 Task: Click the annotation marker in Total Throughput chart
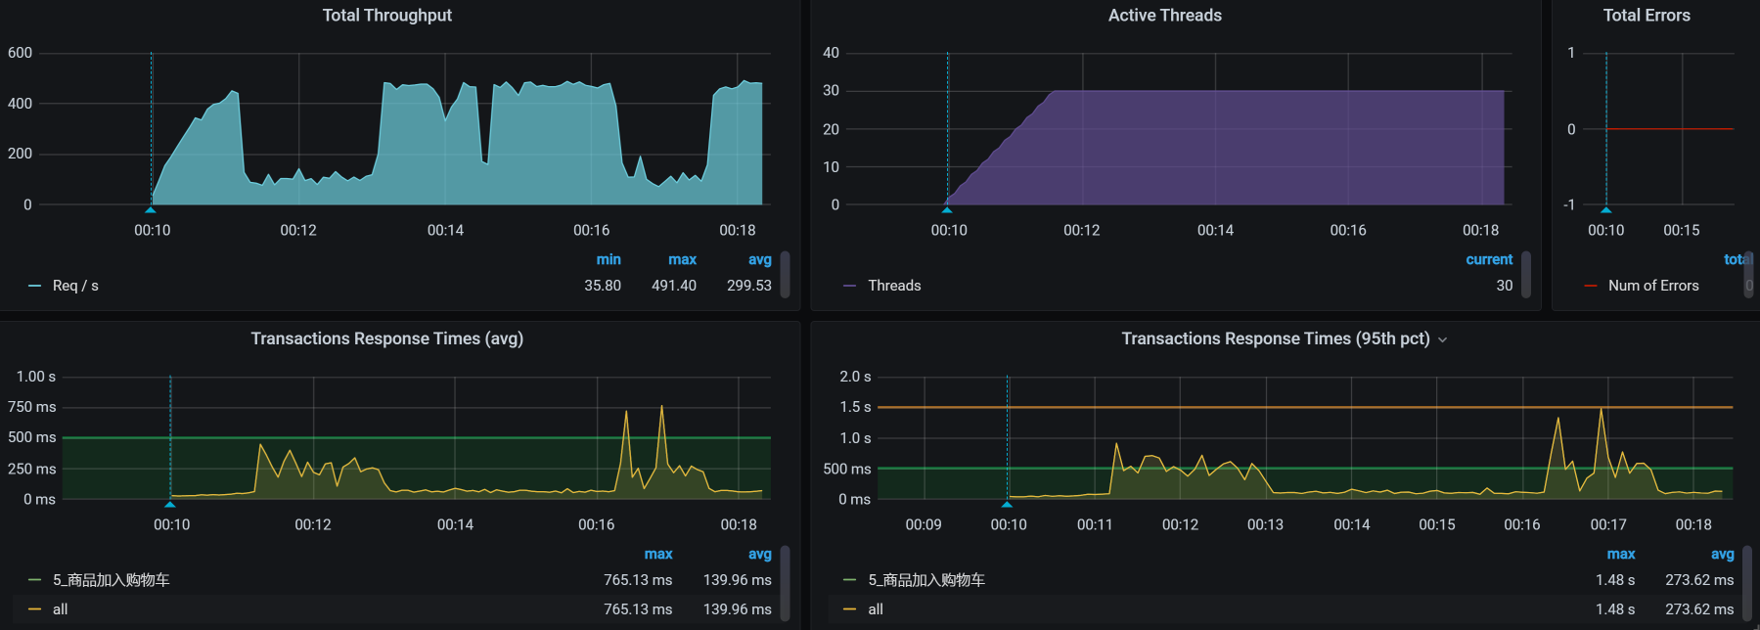[x=151, y=209]
